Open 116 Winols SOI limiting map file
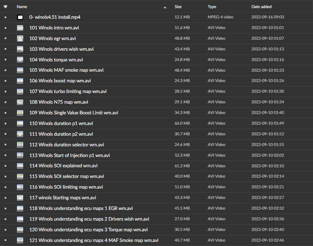This screenshot has height=246, width=313. pos(66,187)
